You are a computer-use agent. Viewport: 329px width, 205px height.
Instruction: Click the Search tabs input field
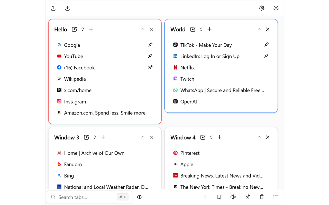point(89,197)
